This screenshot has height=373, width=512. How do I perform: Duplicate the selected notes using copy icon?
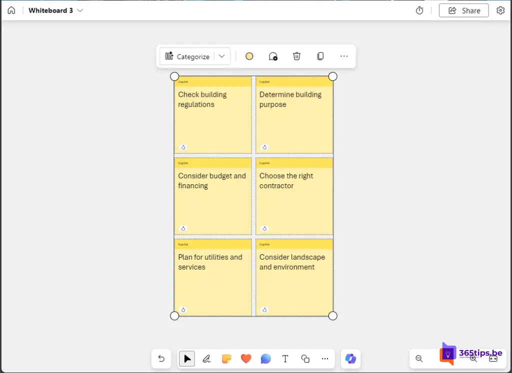click(320, 56)
